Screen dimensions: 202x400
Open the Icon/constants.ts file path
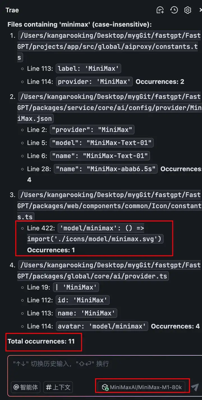click(x=109, y=206)
